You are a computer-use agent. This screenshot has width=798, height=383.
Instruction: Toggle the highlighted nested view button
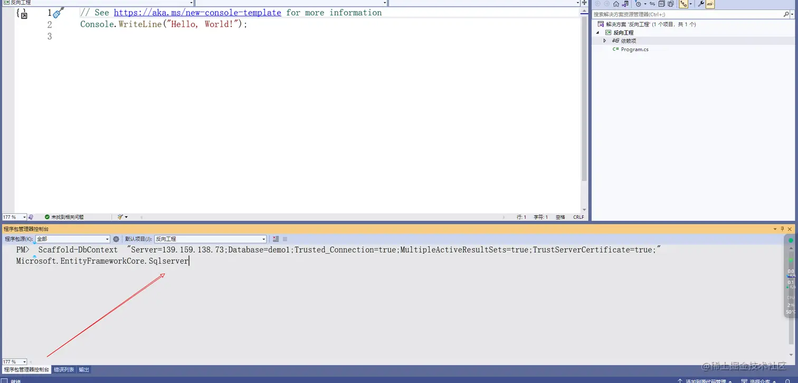(683, 4)
